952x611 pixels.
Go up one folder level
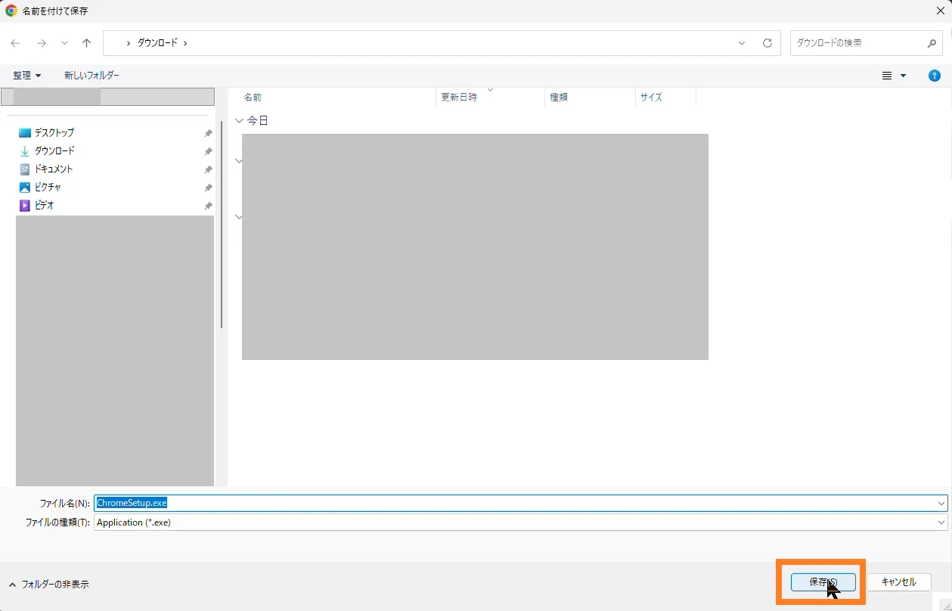(x=86, y=43)
